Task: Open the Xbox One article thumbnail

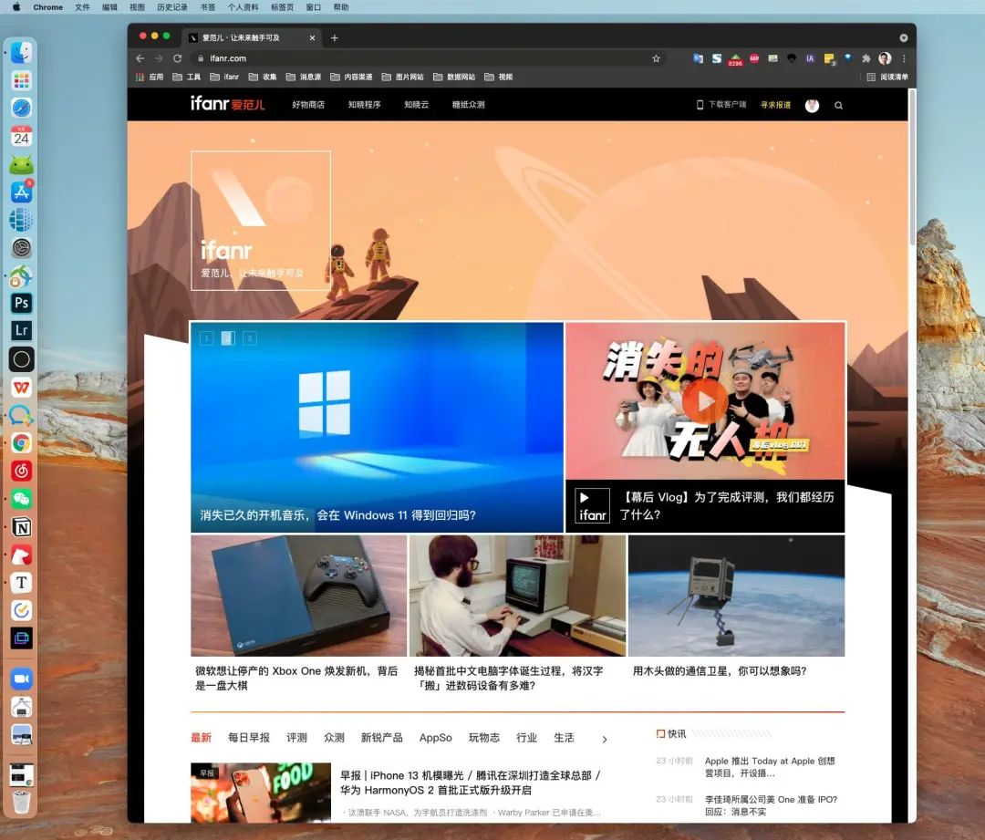Action: pos(299,596)
